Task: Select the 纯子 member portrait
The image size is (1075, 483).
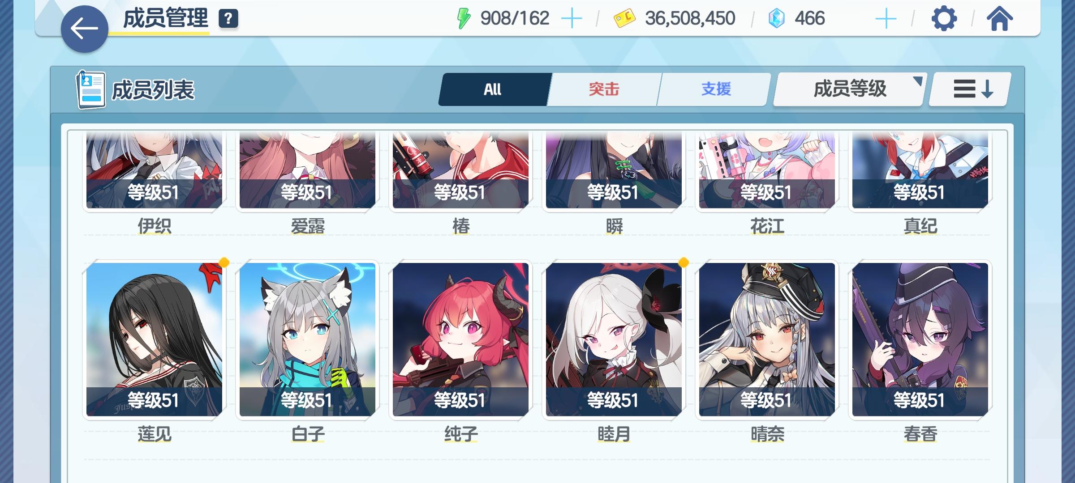Action: [460, 340]
